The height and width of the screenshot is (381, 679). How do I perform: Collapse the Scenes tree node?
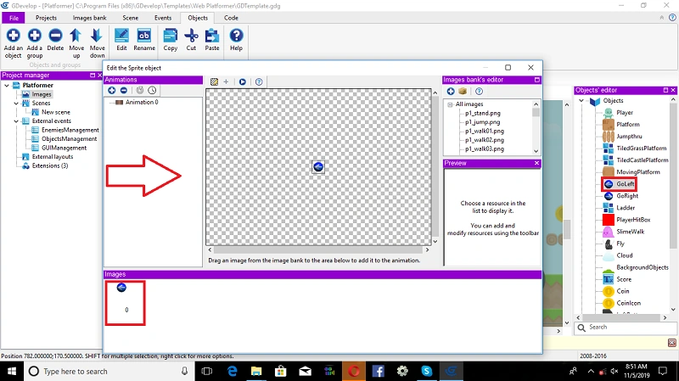coord(16,103)
